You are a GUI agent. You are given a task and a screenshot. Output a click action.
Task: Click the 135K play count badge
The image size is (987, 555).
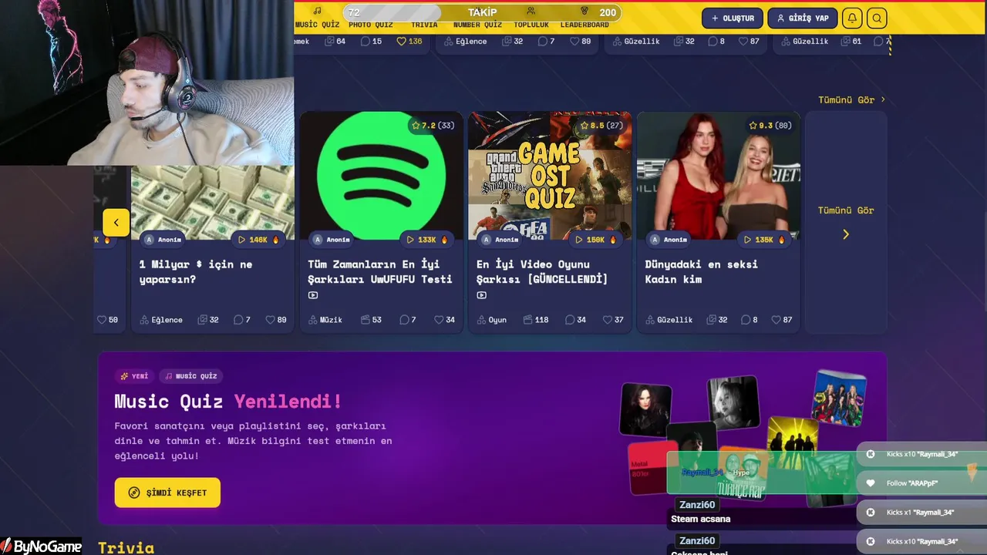click(763, 240)
